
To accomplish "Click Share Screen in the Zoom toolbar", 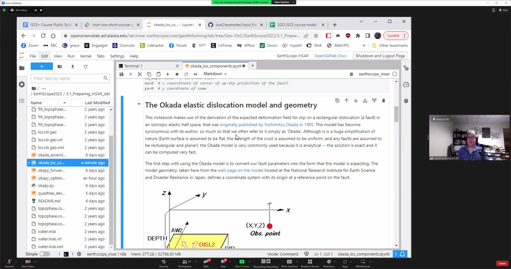I will tap(242, 263).
